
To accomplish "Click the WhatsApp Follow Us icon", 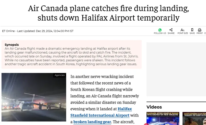I will click(160, 30).
